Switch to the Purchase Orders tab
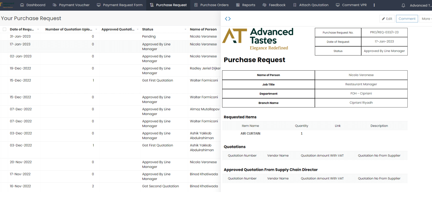This screenshot has width=432, height=205. point(211,5)
